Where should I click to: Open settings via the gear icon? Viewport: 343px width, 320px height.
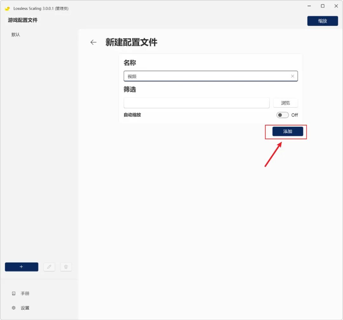click(x=13, y=308)
